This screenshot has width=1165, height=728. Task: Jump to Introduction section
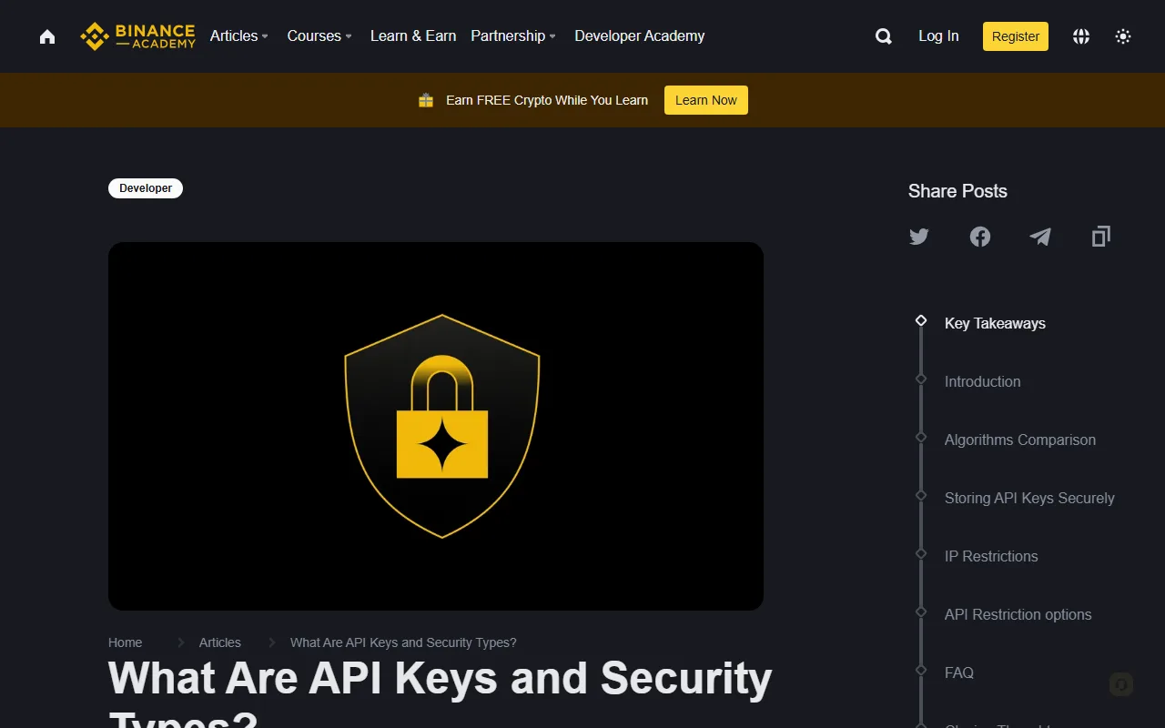(983, 381)
